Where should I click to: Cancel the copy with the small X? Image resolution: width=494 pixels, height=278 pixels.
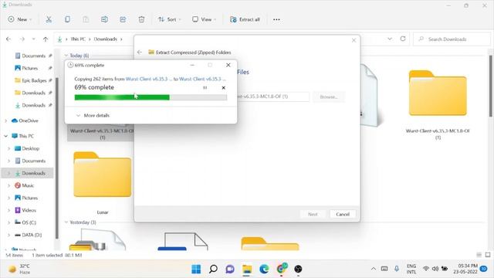(x=223, y=87)
